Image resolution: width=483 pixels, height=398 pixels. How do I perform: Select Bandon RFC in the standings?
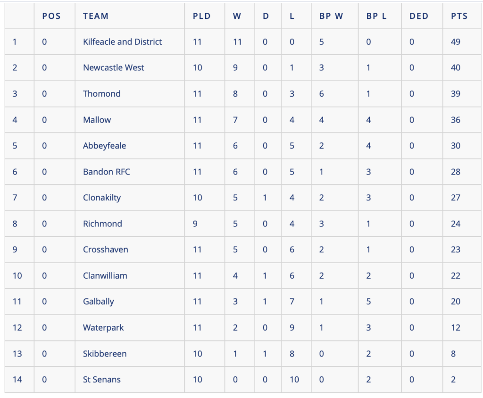click(106, 172)
